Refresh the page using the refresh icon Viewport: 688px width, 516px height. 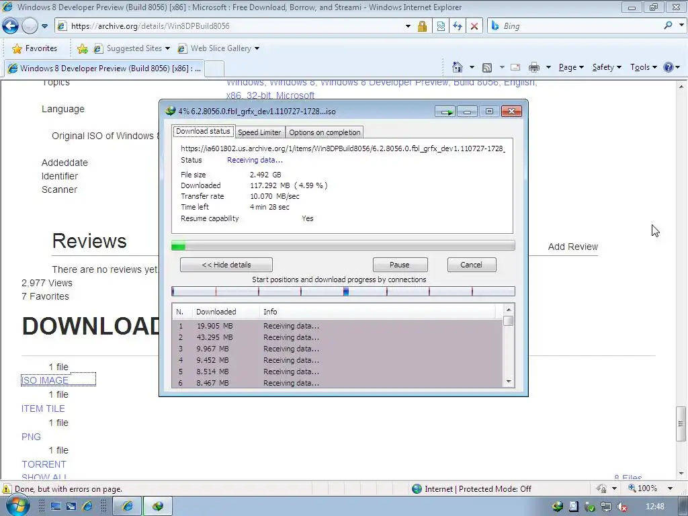(x=457, y=26)
